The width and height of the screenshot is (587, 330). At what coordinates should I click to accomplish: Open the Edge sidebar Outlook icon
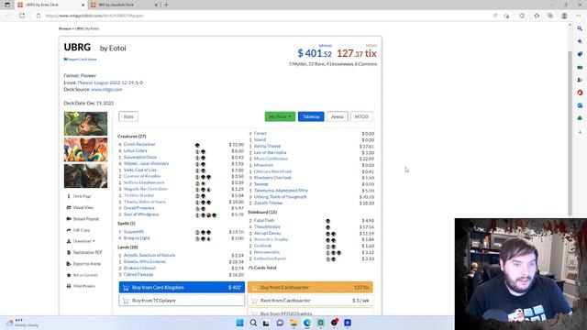[580, 105]
